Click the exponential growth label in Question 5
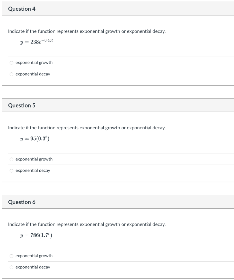The image size is (234, 280). coord(34,159)
